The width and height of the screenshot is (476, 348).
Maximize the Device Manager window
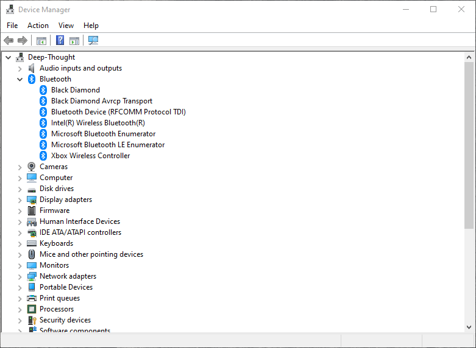[433, 9]
